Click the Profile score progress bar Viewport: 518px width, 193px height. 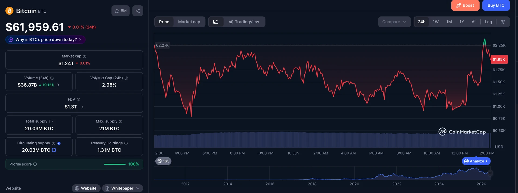[x=115, y=164]
